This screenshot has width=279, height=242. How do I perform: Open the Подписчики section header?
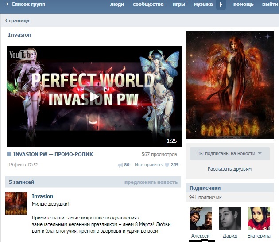pyautogui.click(x=230, y=188)
